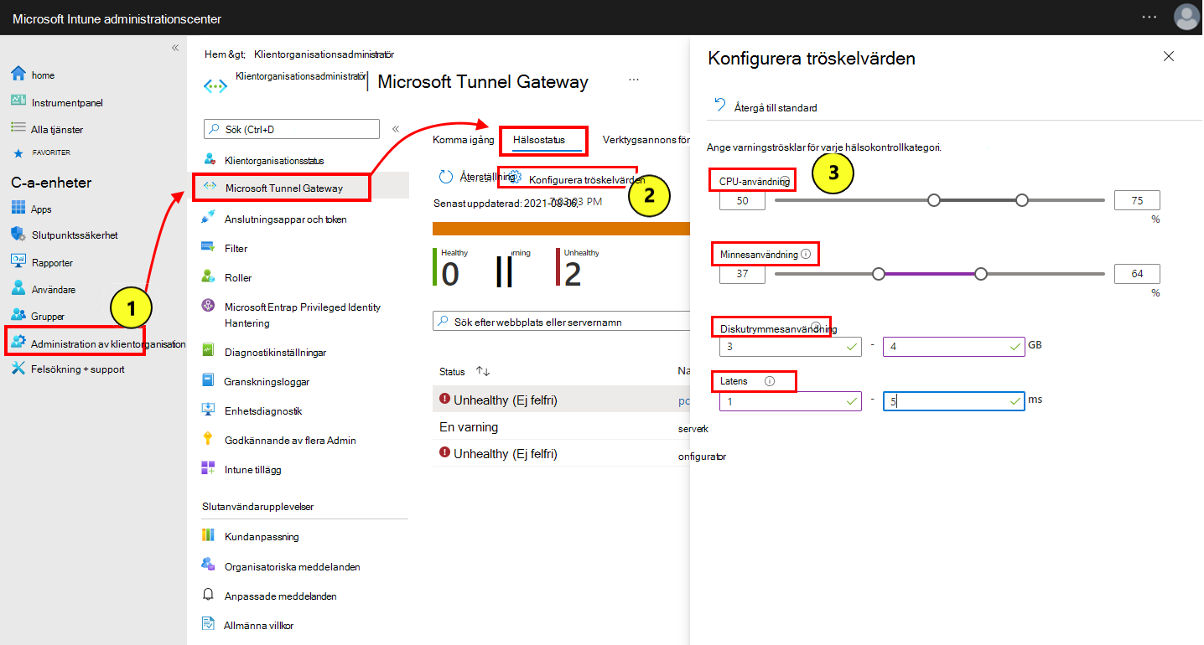1204x645 pixels.
Task: Click the Roller icon
Action: [209, 276]
